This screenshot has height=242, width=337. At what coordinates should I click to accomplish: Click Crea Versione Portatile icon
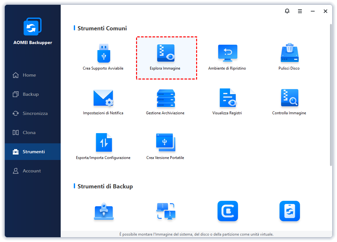[x=165, y=143]
